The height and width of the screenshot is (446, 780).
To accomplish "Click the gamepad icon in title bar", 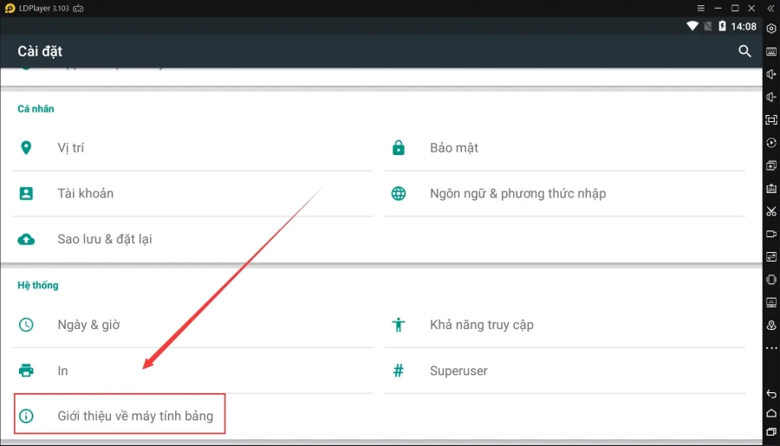I will (x=78, y=8).
